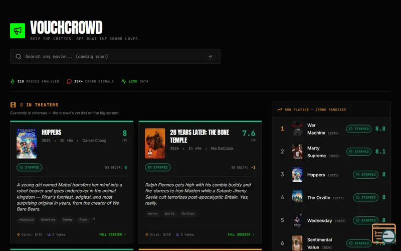Screen dimensions: 401x251
Task: Click the chevron after Hoppers' FULL DOSSIER
Action: point(125,234)
